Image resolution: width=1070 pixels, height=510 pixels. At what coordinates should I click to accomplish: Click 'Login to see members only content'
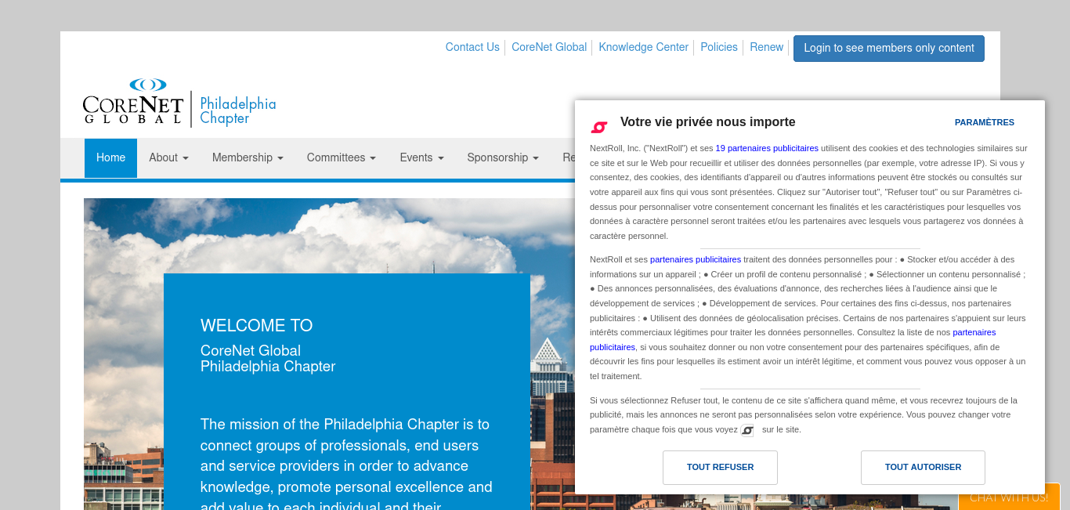889,49
